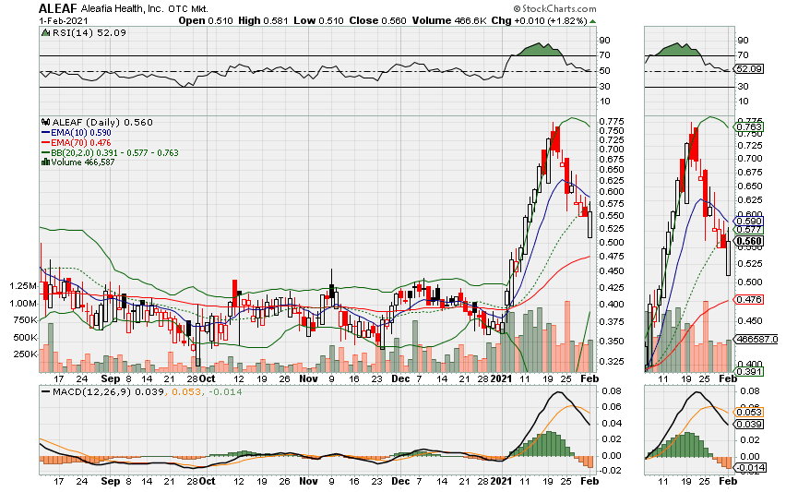
Task: Click the red line swatch for EMA(70)
Action: click(x=45, y=143)
